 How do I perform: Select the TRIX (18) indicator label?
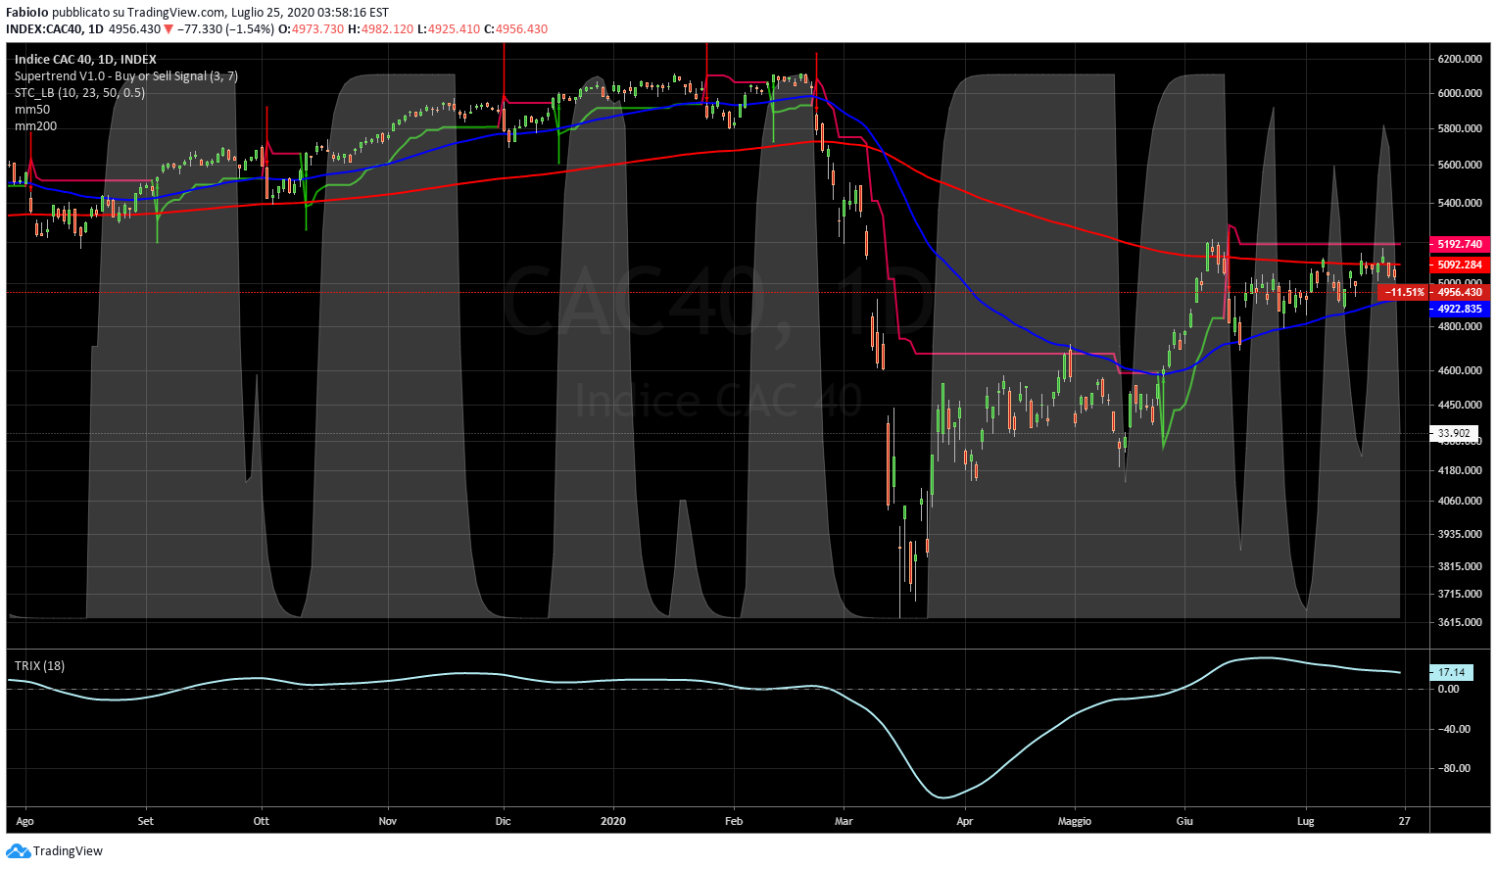point(39,666)
